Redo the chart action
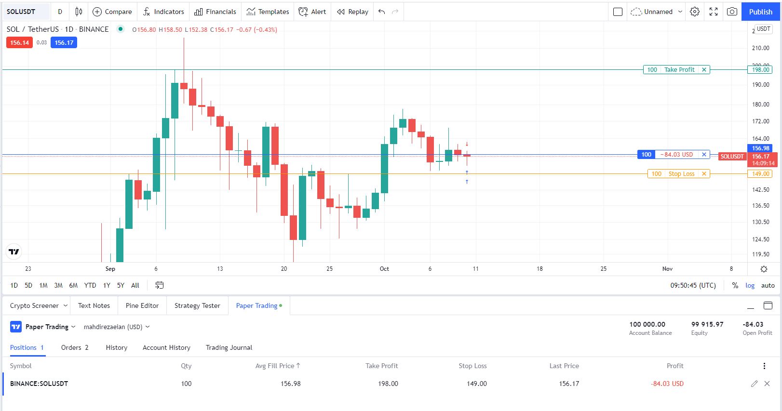 coord(395,12)
